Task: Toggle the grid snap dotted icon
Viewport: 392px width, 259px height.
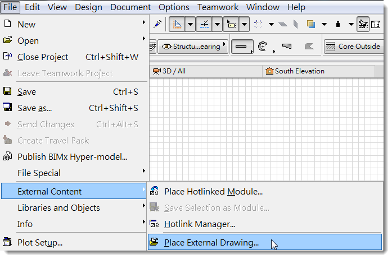Action: point(258,24)
